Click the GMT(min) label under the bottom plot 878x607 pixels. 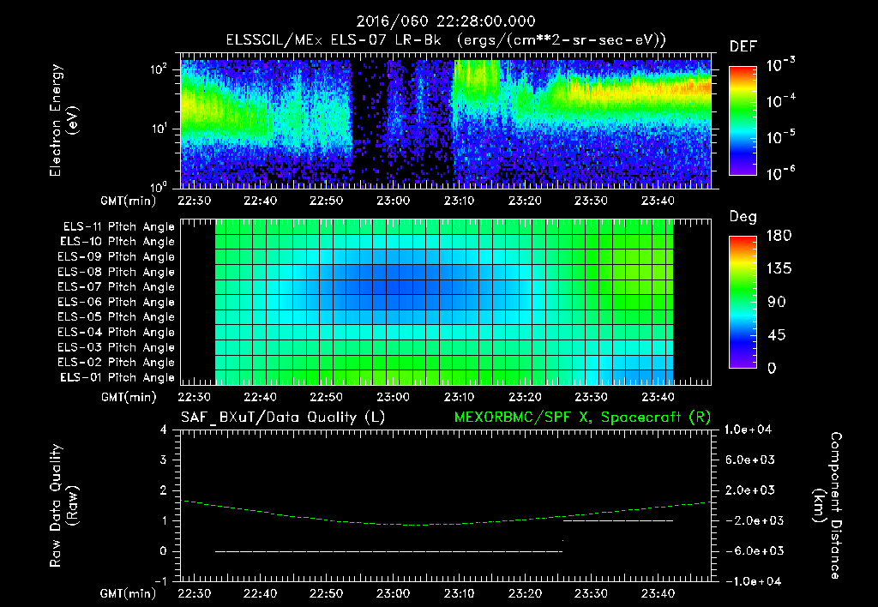(129, 593)
